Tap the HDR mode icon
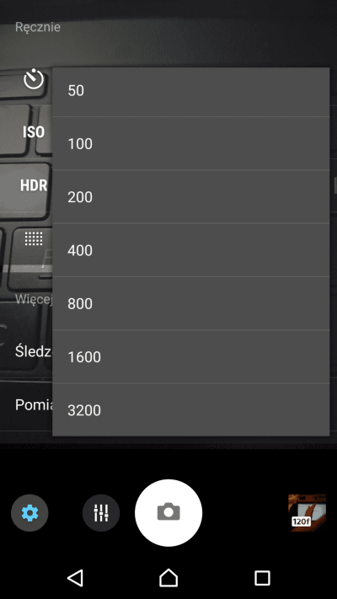The width and height of the screenshot is (337, 599). pyautogui.click(x=34, y=185)
